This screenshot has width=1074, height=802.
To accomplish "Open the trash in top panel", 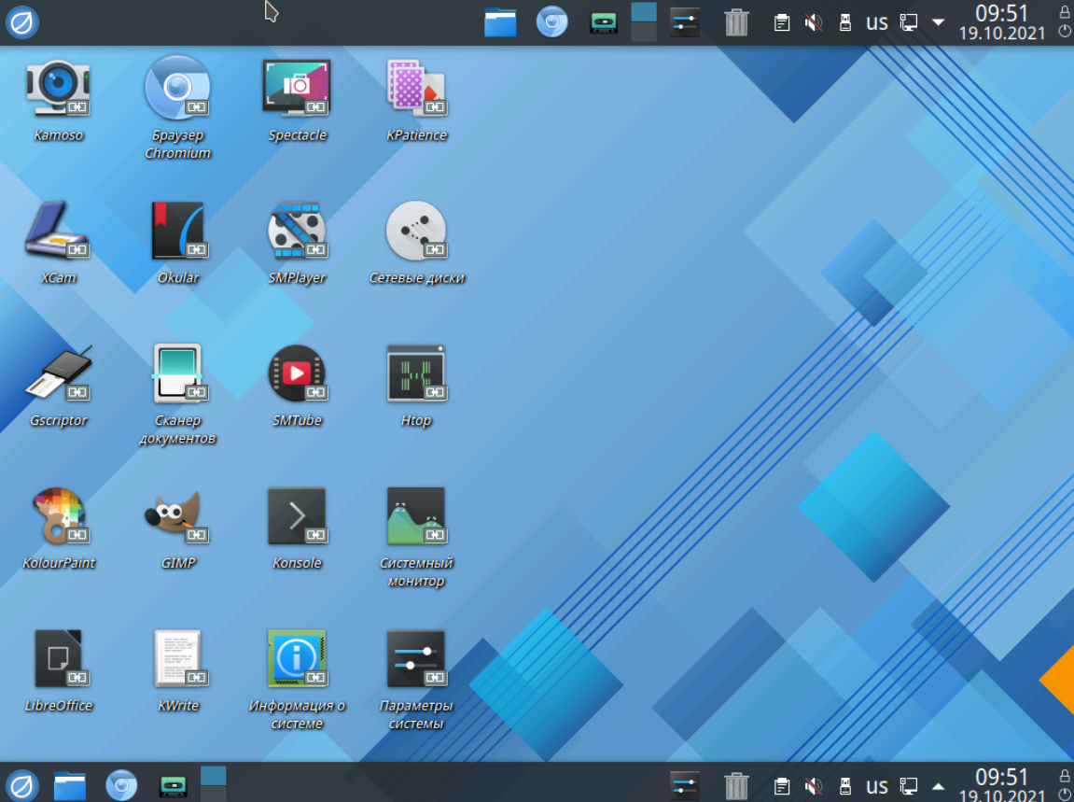I will (735, 22).
